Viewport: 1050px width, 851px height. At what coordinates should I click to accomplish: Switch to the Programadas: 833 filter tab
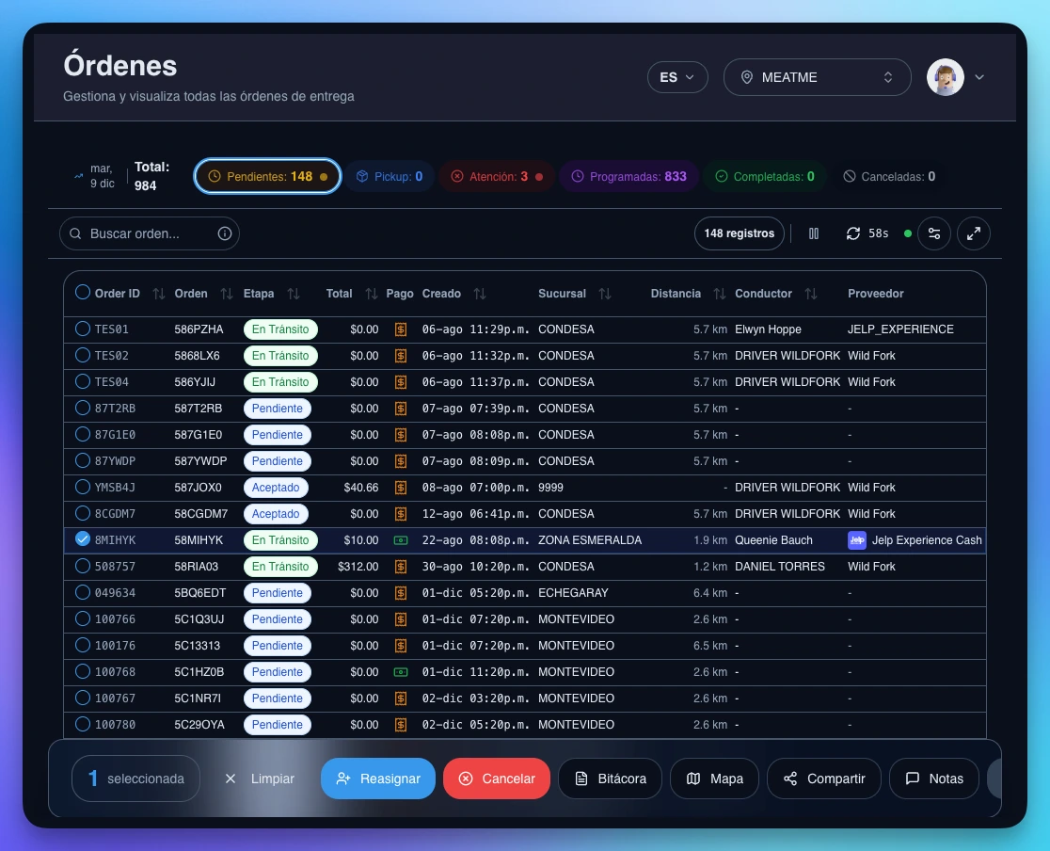click(628, 176)
